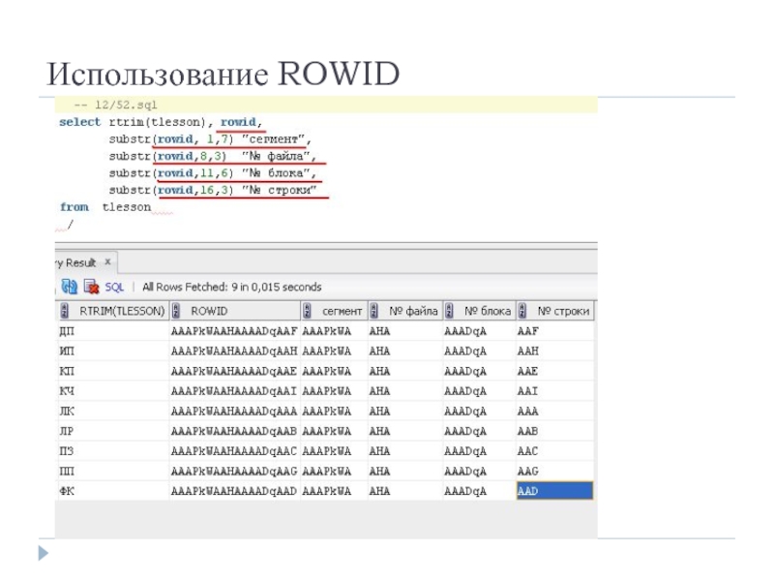Click the refresh icon in Query Result toolbar
Screen dimensions: 774x581
click(70, 287)
